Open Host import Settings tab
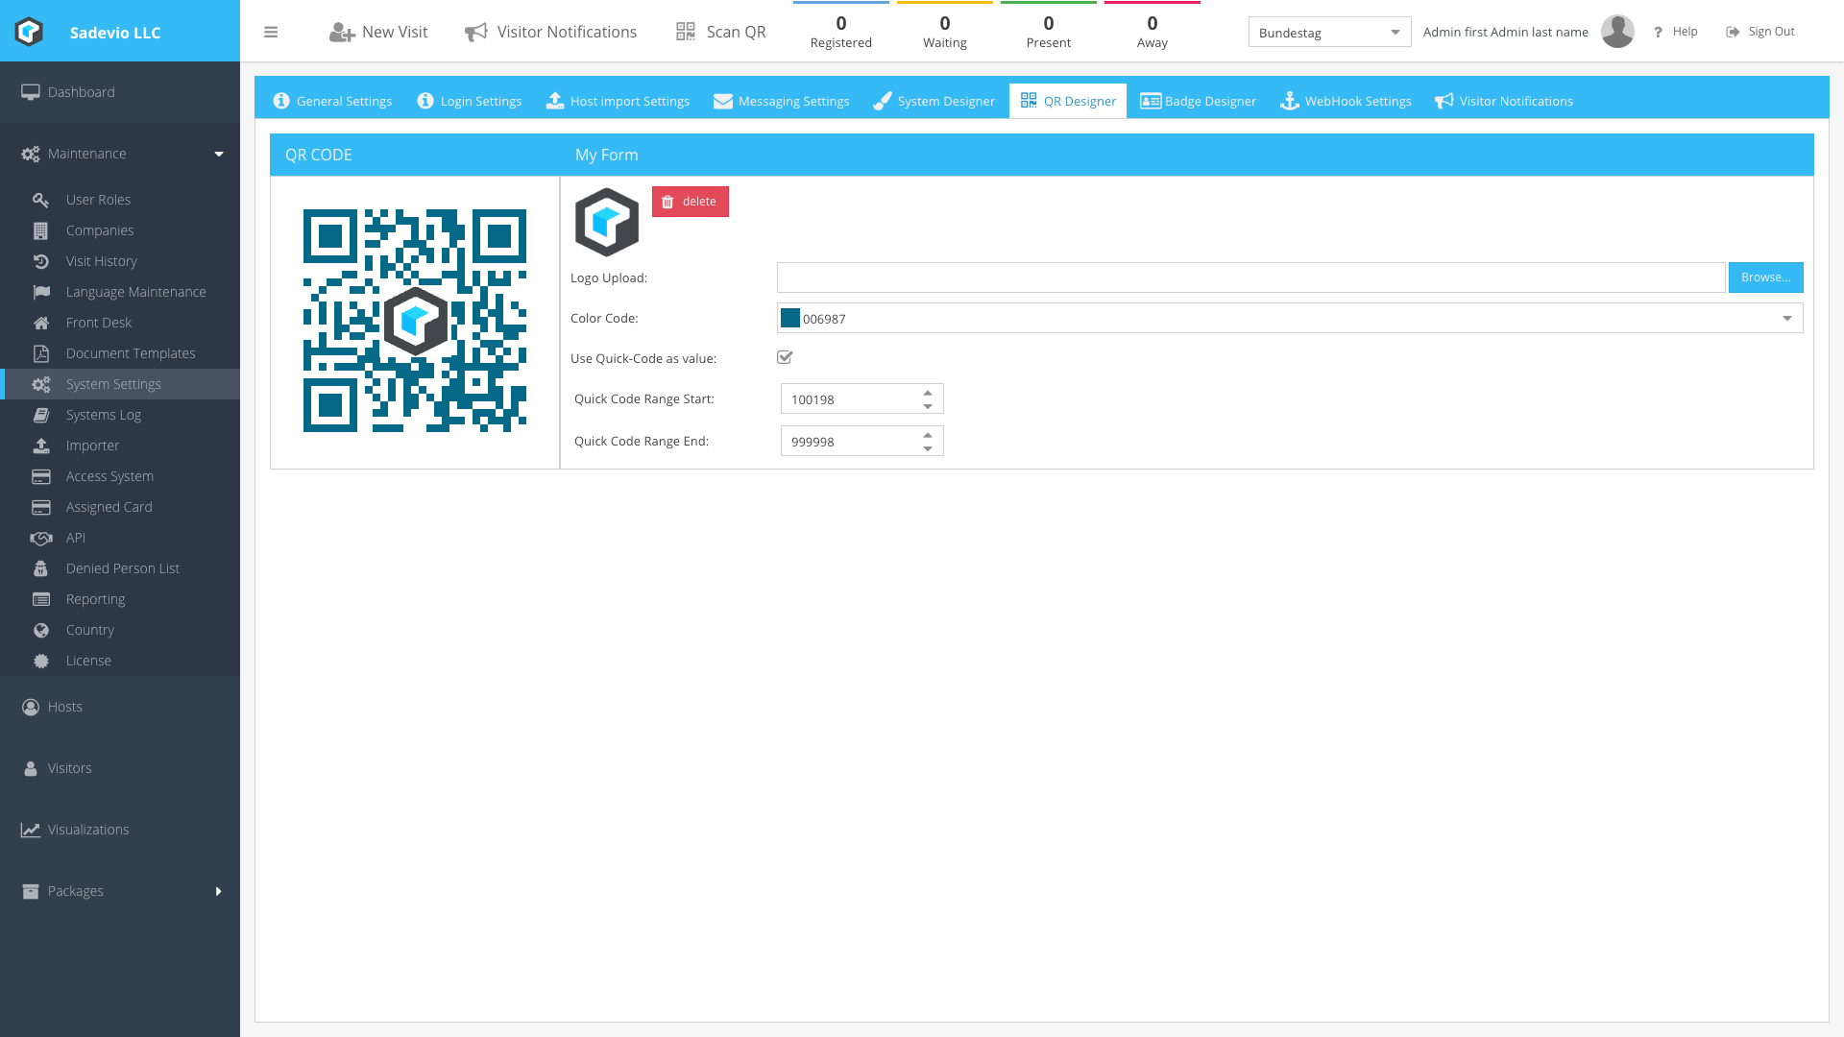This screenshot has height=1037, width=1844. (x=618, y=101)
